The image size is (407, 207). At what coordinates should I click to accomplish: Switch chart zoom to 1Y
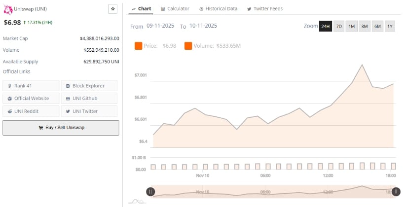[390, 26]
